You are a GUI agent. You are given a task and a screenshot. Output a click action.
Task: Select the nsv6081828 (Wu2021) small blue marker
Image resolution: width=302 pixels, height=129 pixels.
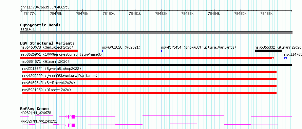click(102, 51)
